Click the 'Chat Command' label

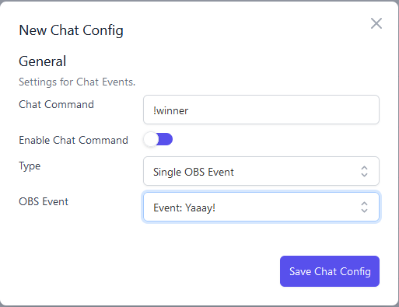[x=56, y=104]
